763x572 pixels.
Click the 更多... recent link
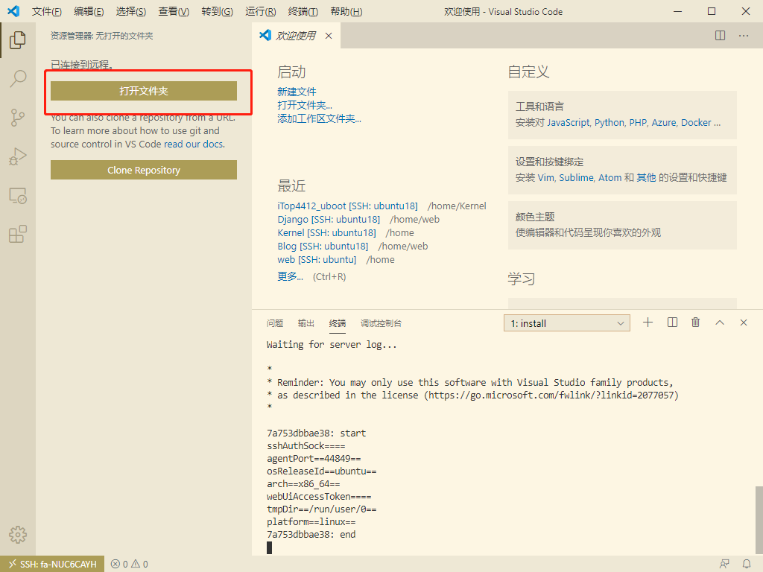tap(290, 276)
